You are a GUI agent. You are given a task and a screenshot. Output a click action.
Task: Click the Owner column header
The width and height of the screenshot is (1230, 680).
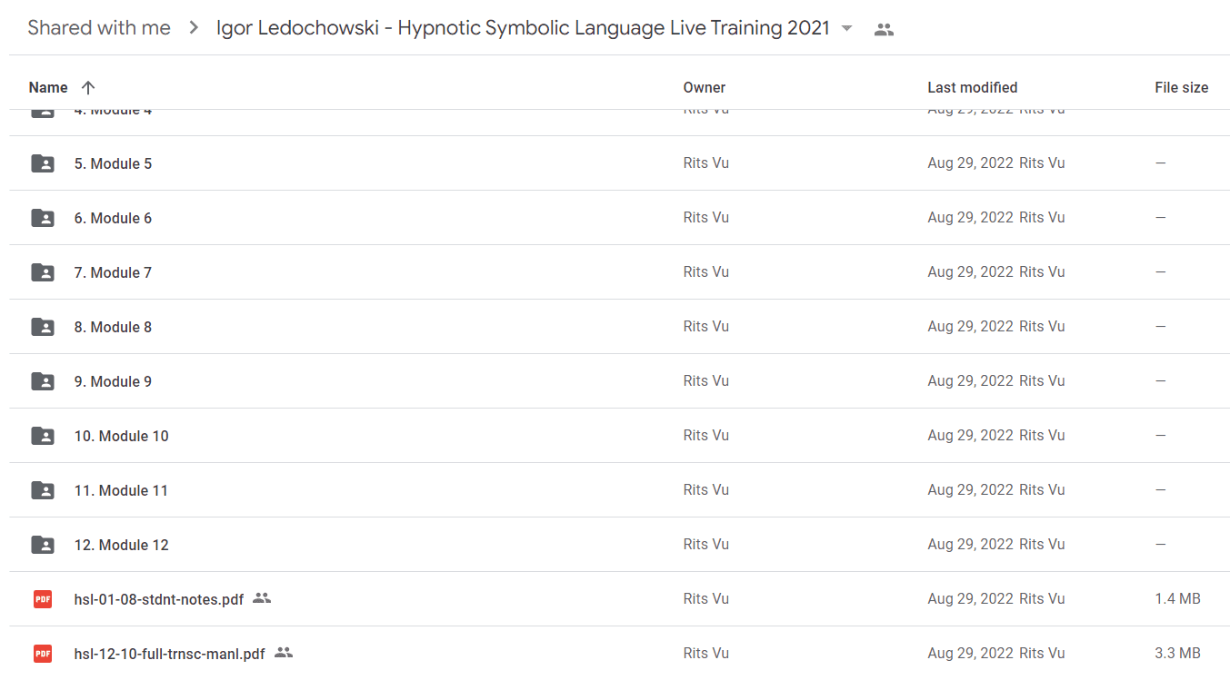(705, 88)
